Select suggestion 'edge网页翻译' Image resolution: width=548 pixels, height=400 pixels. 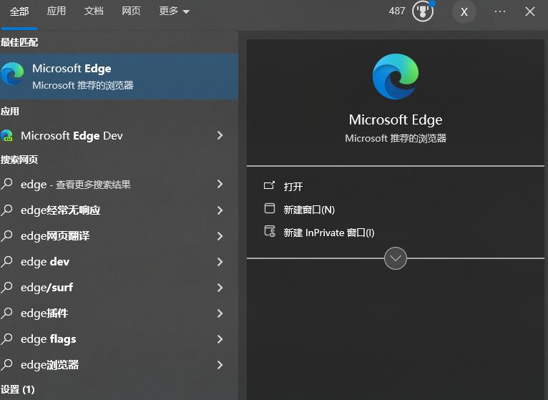(55, 236)
